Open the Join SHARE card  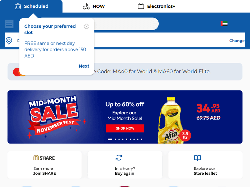[x=44, y=165]
